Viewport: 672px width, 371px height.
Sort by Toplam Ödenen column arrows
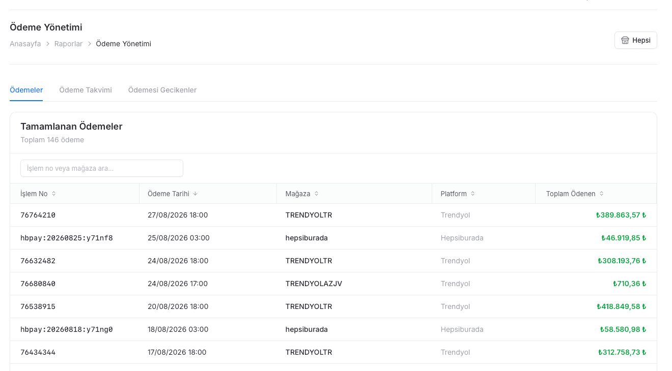(602, 194)
